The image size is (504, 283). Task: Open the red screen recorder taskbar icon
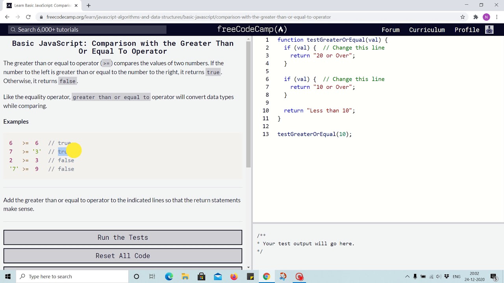click(299, 276)
